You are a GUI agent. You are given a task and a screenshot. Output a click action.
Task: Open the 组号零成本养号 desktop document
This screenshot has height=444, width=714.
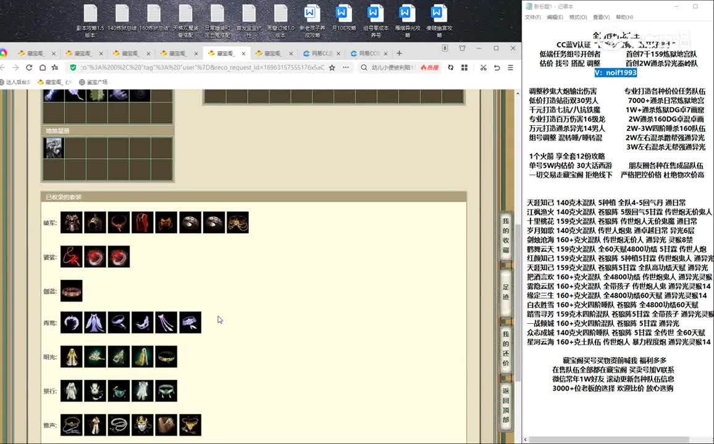376,21
